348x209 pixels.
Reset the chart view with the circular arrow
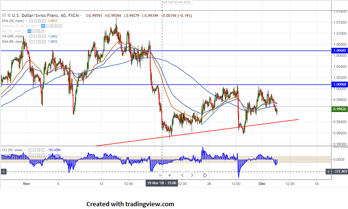pyautogui.click(x=205, y=175)
